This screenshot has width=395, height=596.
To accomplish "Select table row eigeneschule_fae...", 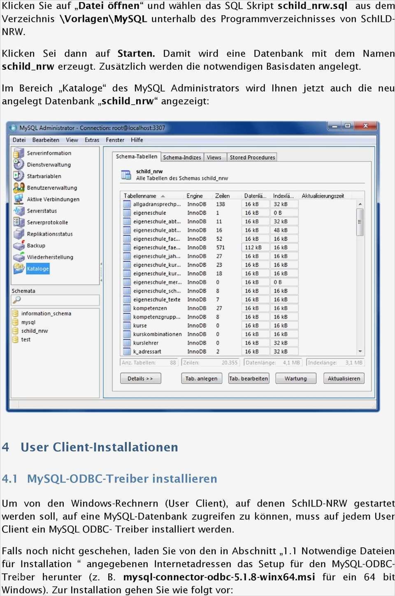I will click(x=239, y=247).
